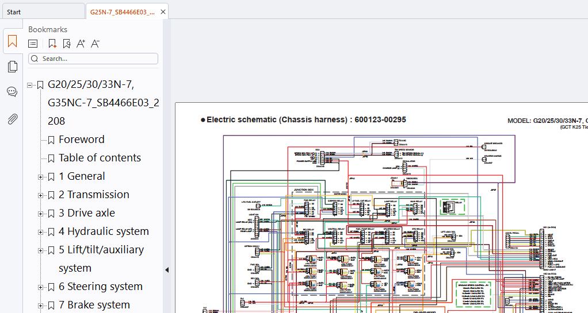The image size is (588, 313).
Task: Click the bookmarks Search input field
Action: point(93,59)
